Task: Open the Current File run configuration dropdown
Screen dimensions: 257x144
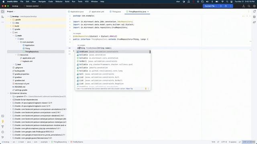Action: pos(210,6)
